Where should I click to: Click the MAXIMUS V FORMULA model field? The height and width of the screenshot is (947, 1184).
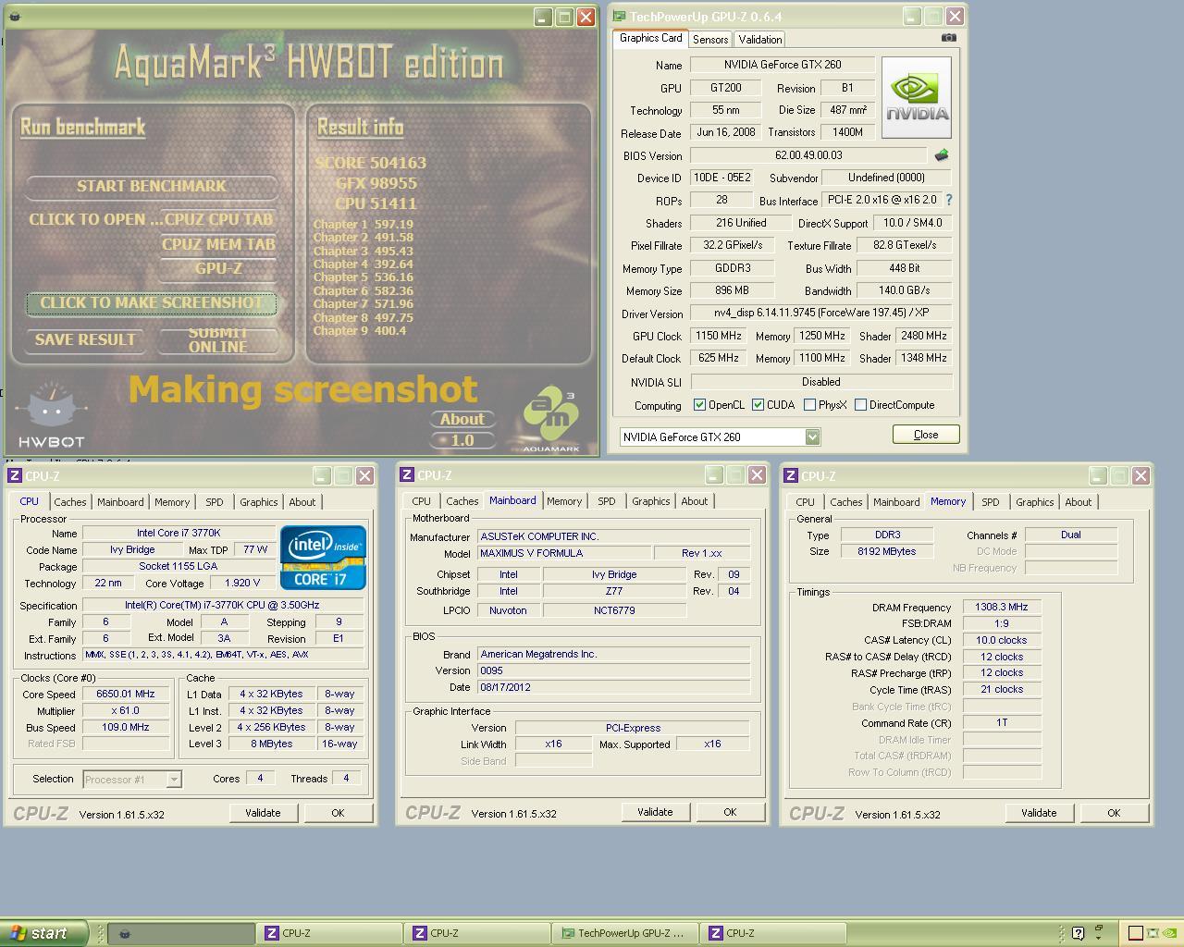[x=563, y=553]
